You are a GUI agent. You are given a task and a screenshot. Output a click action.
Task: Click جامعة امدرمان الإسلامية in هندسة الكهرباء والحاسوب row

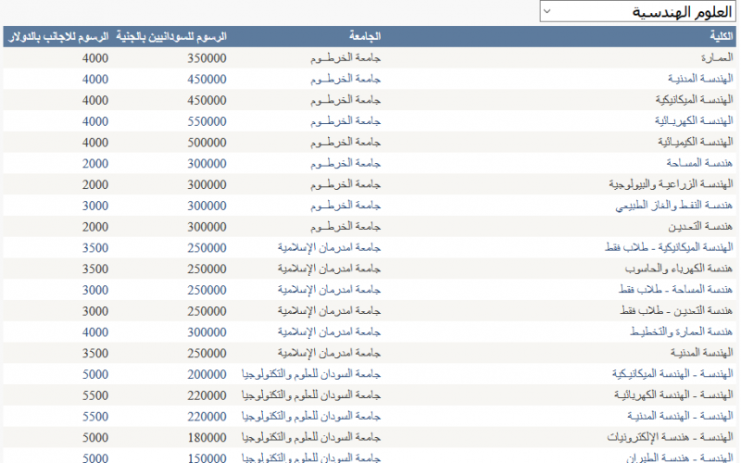(329, 269)
